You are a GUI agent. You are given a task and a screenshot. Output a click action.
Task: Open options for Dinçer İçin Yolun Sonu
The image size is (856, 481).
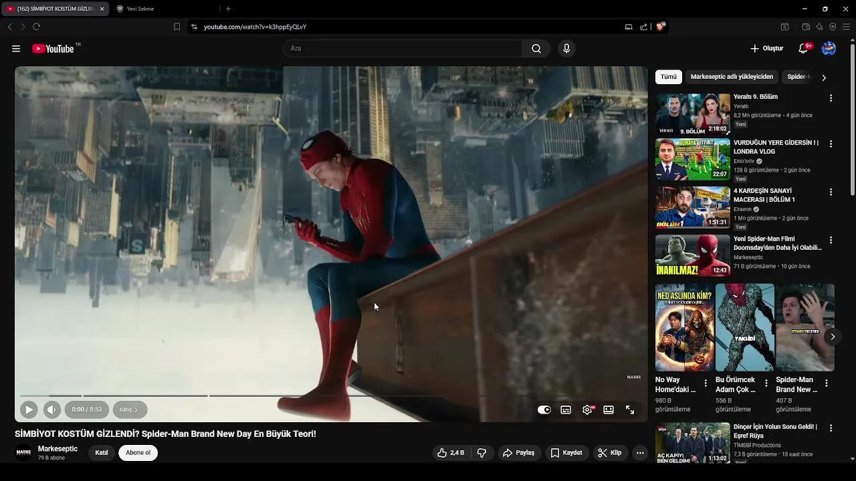point(831,428)
